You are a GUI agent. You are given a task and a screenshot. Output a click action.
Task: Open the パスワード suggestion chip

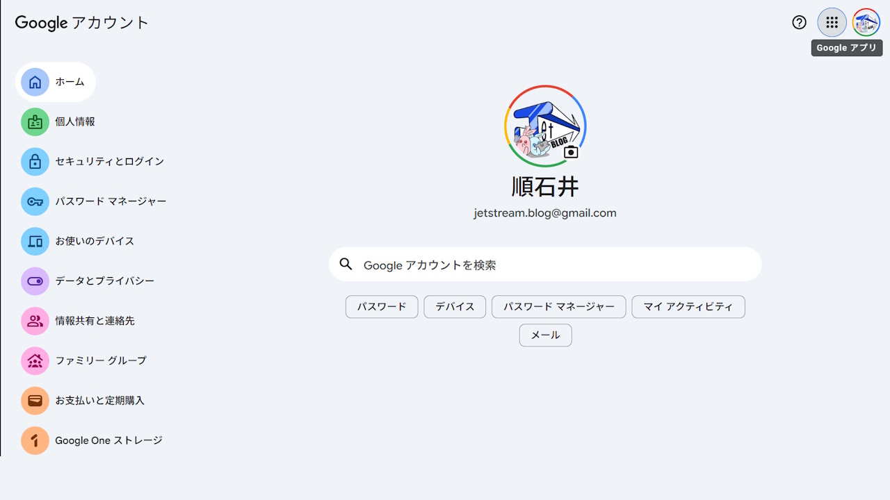(x=381, y=306)
